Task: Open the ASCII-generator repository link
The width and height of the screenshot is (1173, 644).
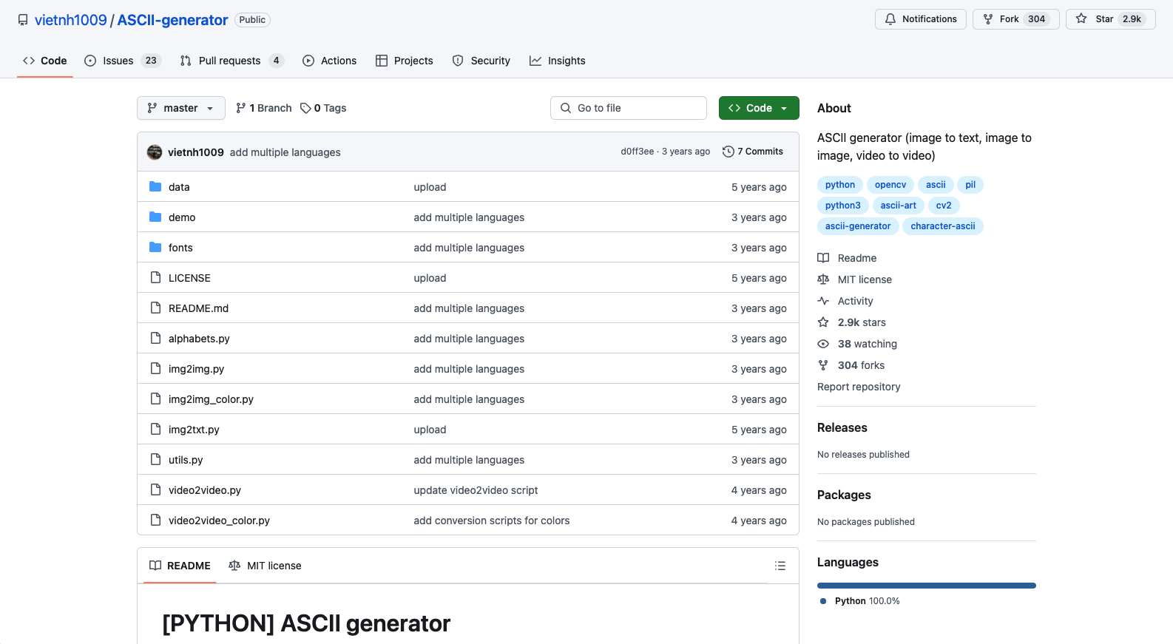Action: [172, 20]
